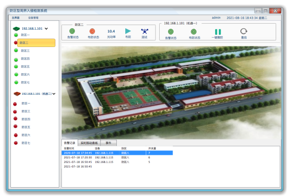
Task: Collapse the first 192.168.1.101 device tree
Action: (46, 28)
